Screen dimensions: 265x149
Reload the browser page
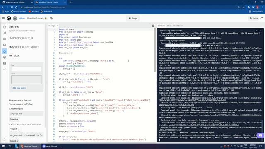pos(12,7)
